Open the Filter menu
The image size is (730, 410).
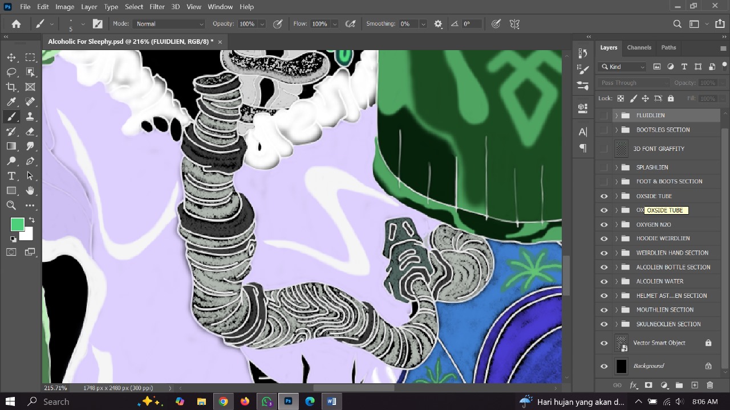click(x=157, y=6)
